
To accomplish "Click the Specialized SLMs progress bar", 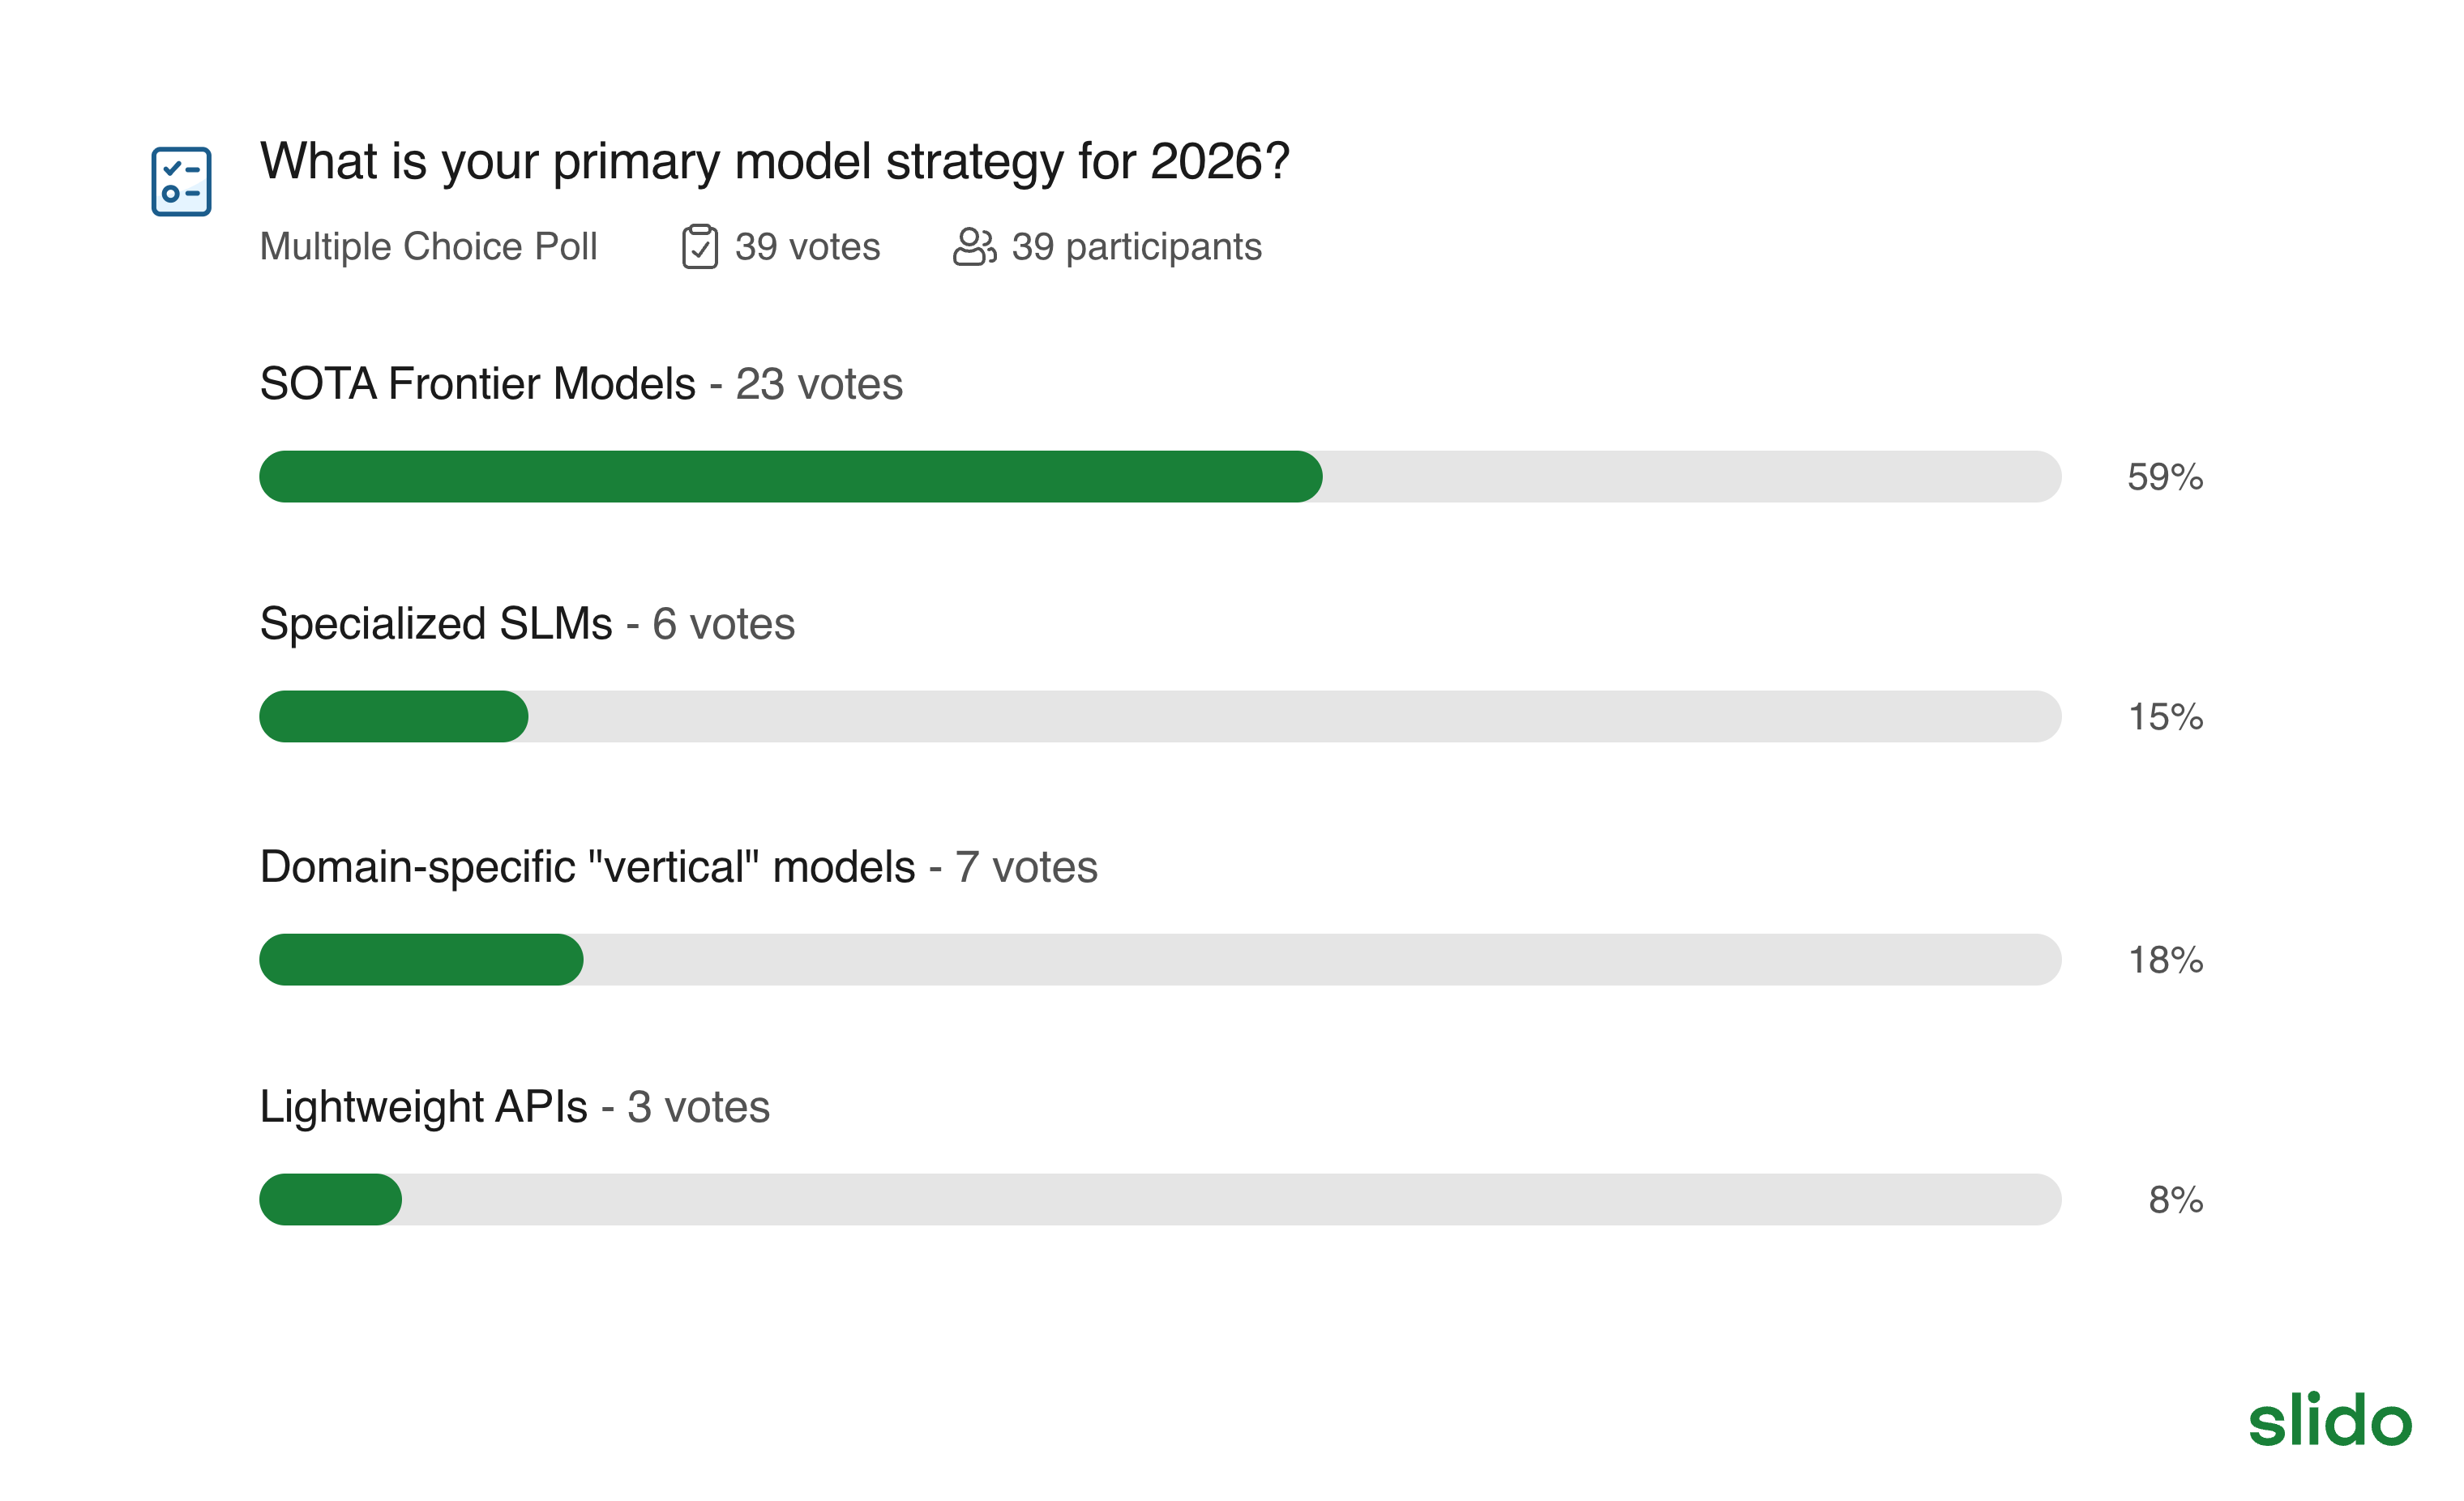I will tap(1160, 717).
